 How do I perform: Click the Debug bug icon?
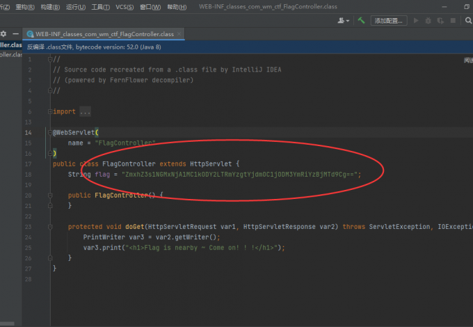pyautogui.click(x=428, y=20)
